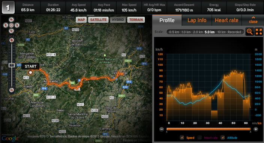Image resolution: width=264 pixels, height=143 pixels.
Task: Click the Google logo on map
Action: point(10,139)
